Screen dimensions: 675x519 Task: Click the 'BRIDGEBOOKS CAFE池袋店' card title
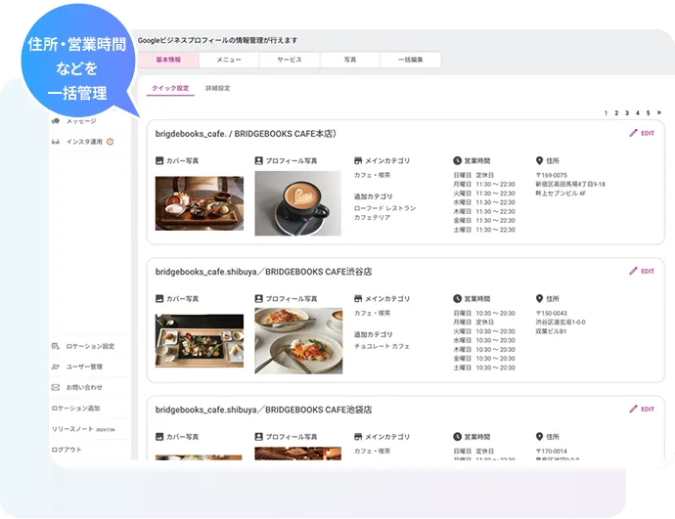[x=263, y=410]
